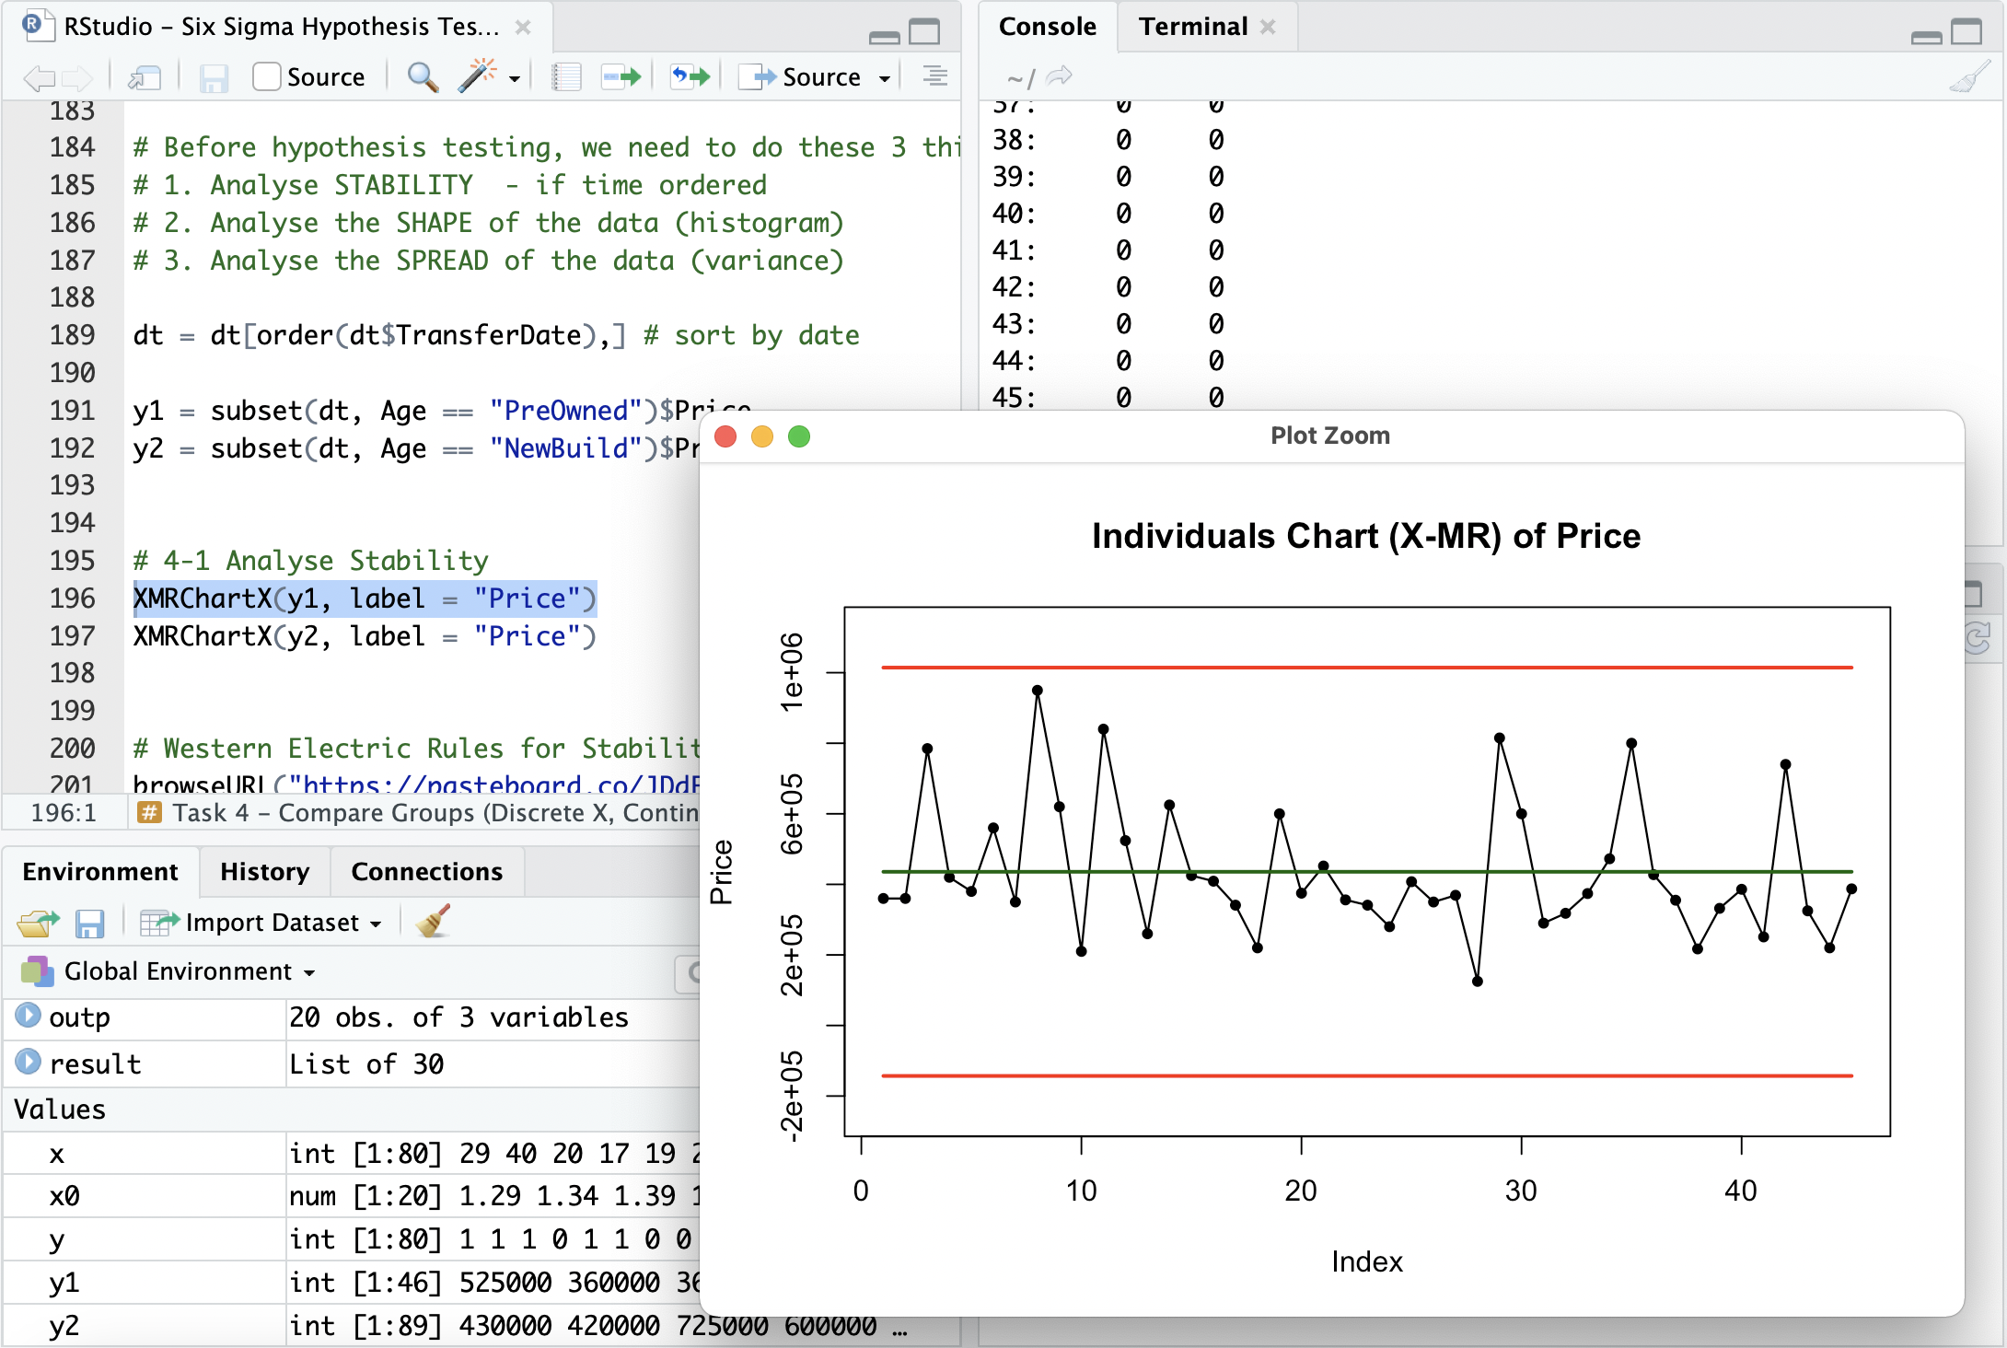Click the find/replace magnifier icon
Image resolution: width=2007 pixels, height=1348 pixels.
[x=422, y=77]
